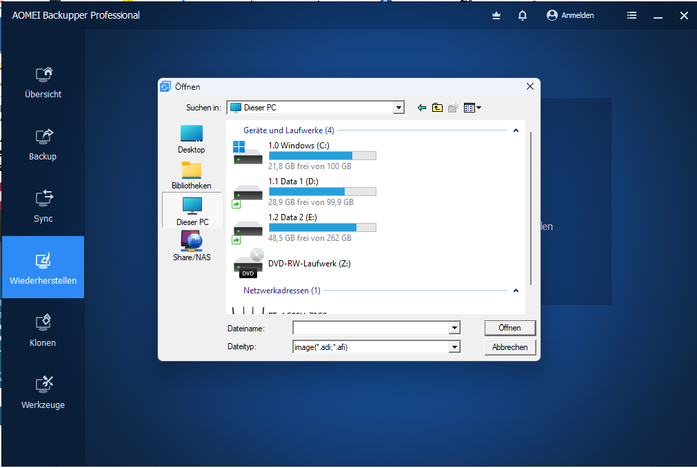697x468 pixels.
Task: Select the Data 1 (D:) drive icon
Action: coord(248,196)
